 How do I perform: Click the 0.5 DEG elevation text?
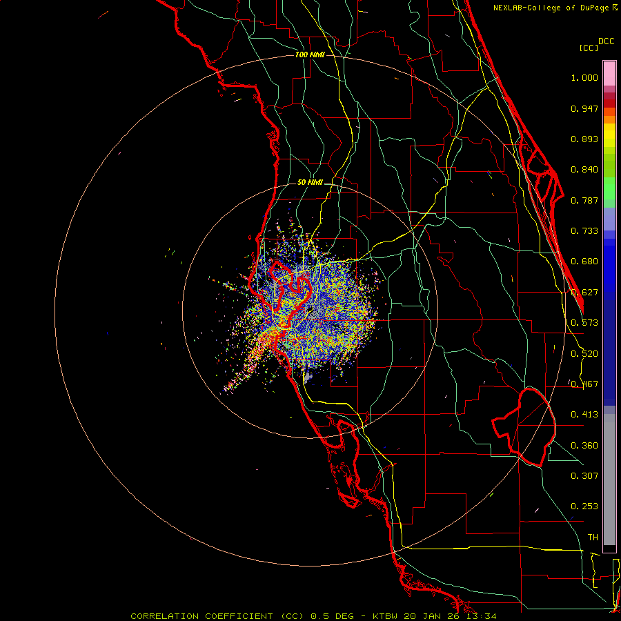[x=333, y=616]
